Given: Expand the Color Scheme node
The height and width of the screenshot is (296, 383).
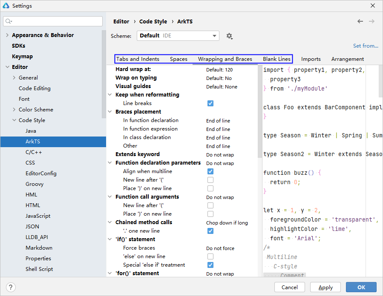Looking at the screenshot, I should 14,110.
